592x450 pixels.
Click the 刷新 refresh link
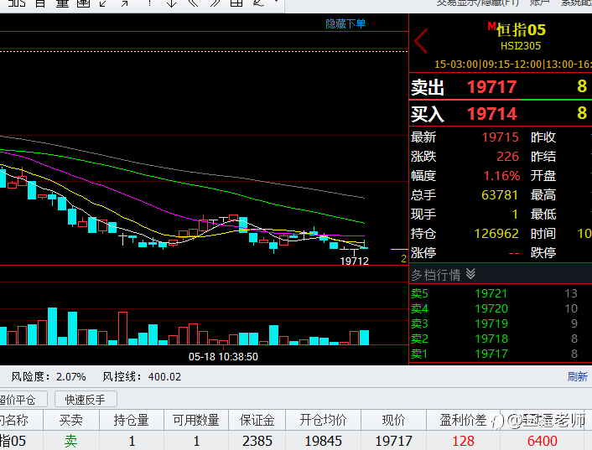click(577, 376)
